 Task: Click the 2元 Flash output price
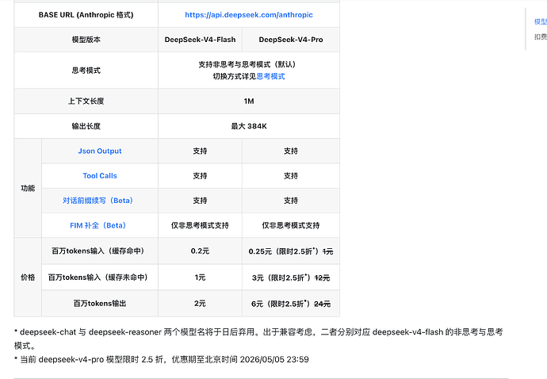point(201,303)
